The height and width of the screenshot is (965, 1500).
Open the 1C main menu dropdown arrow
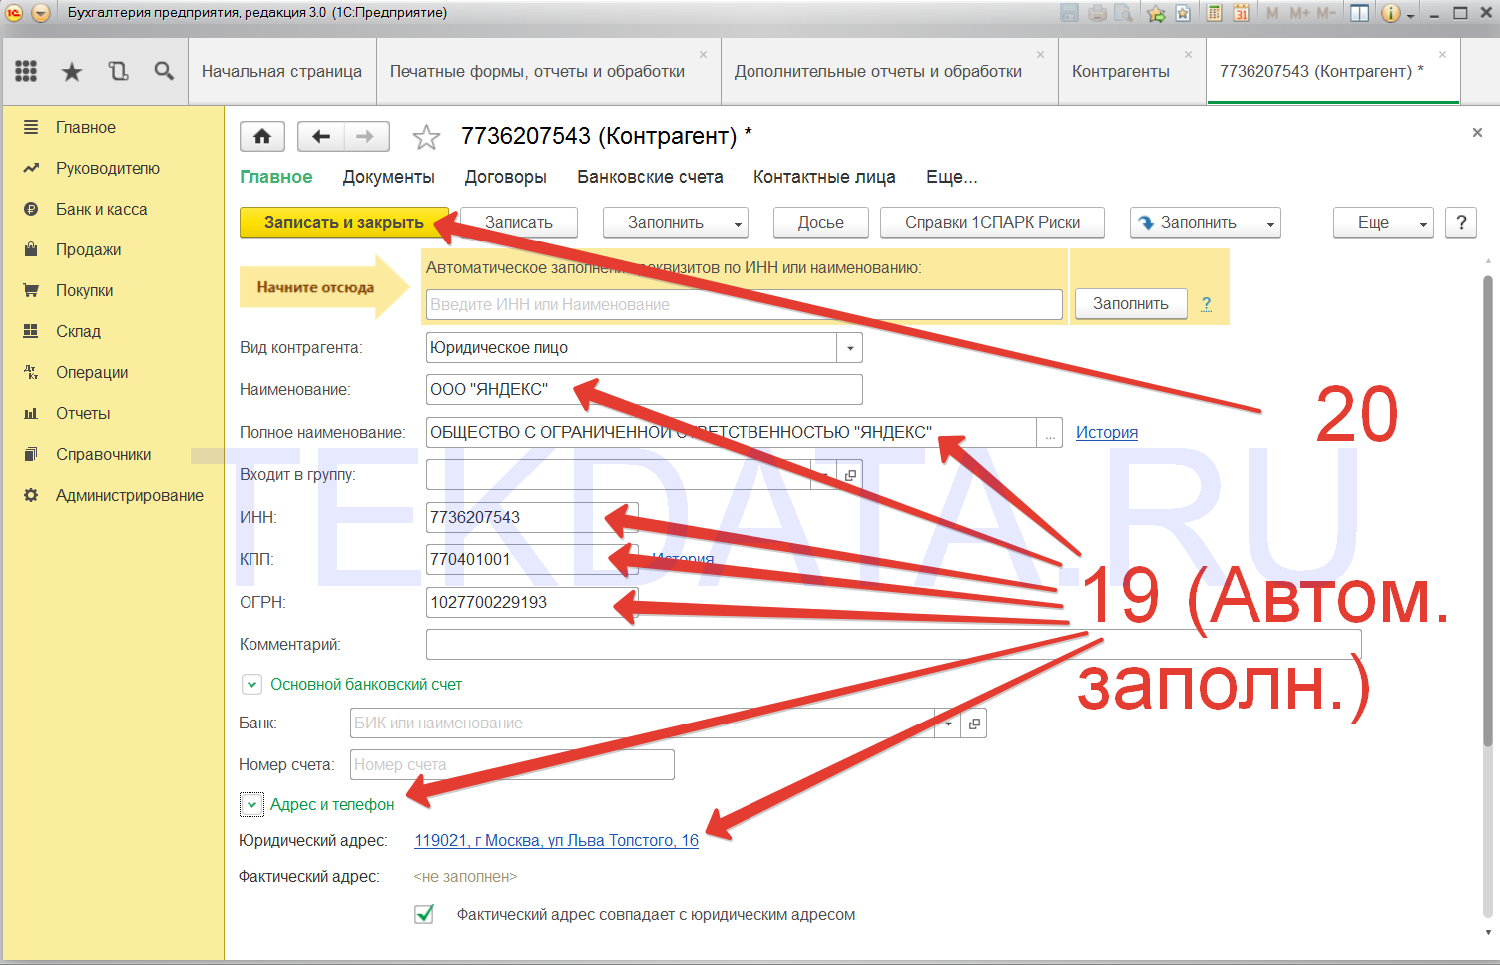point(41,13)
